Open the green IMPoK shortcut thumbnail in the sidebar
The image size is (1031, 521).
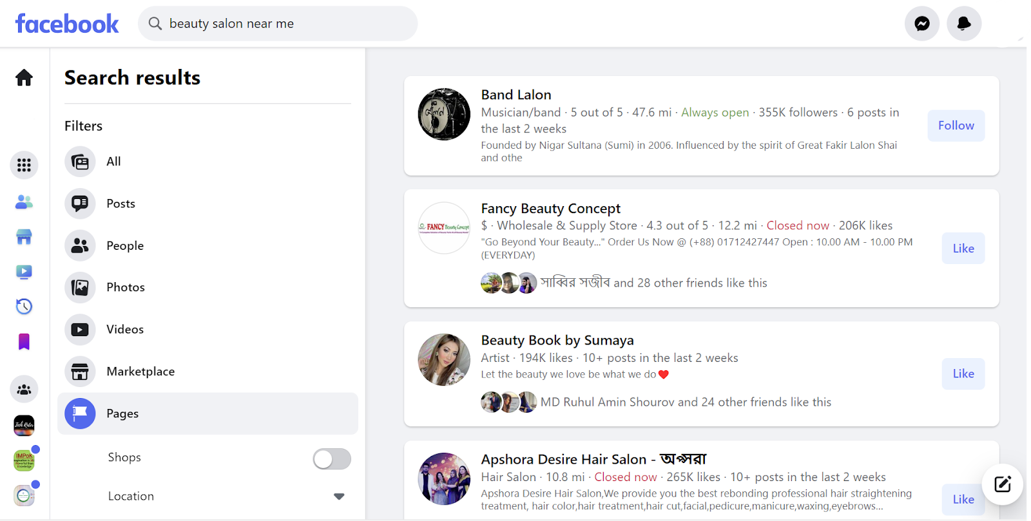[24, 460]
